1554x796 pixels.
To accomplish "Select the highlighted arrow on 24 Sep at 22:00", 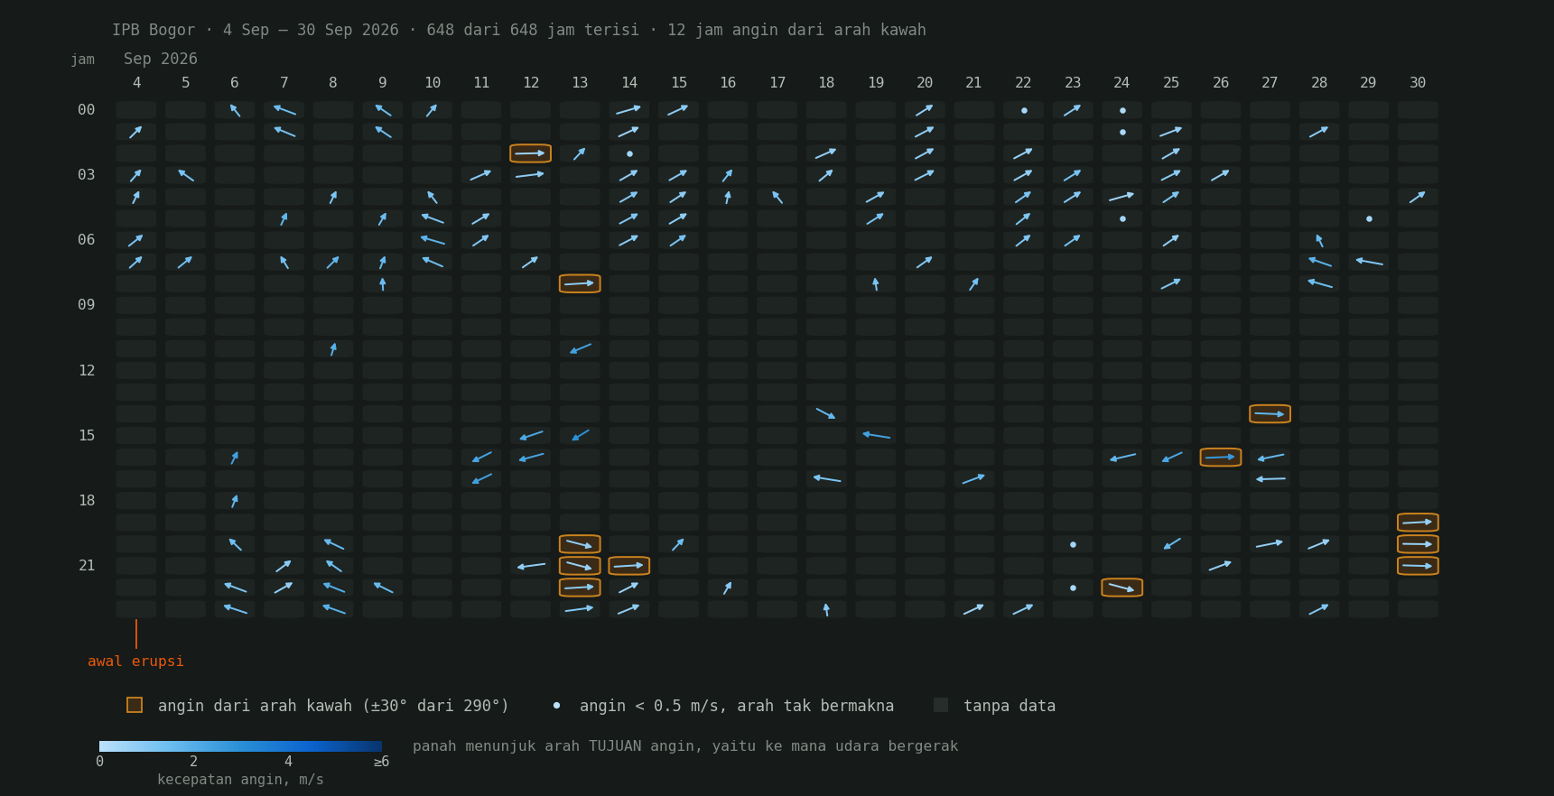I will [x=1121, y=588].
